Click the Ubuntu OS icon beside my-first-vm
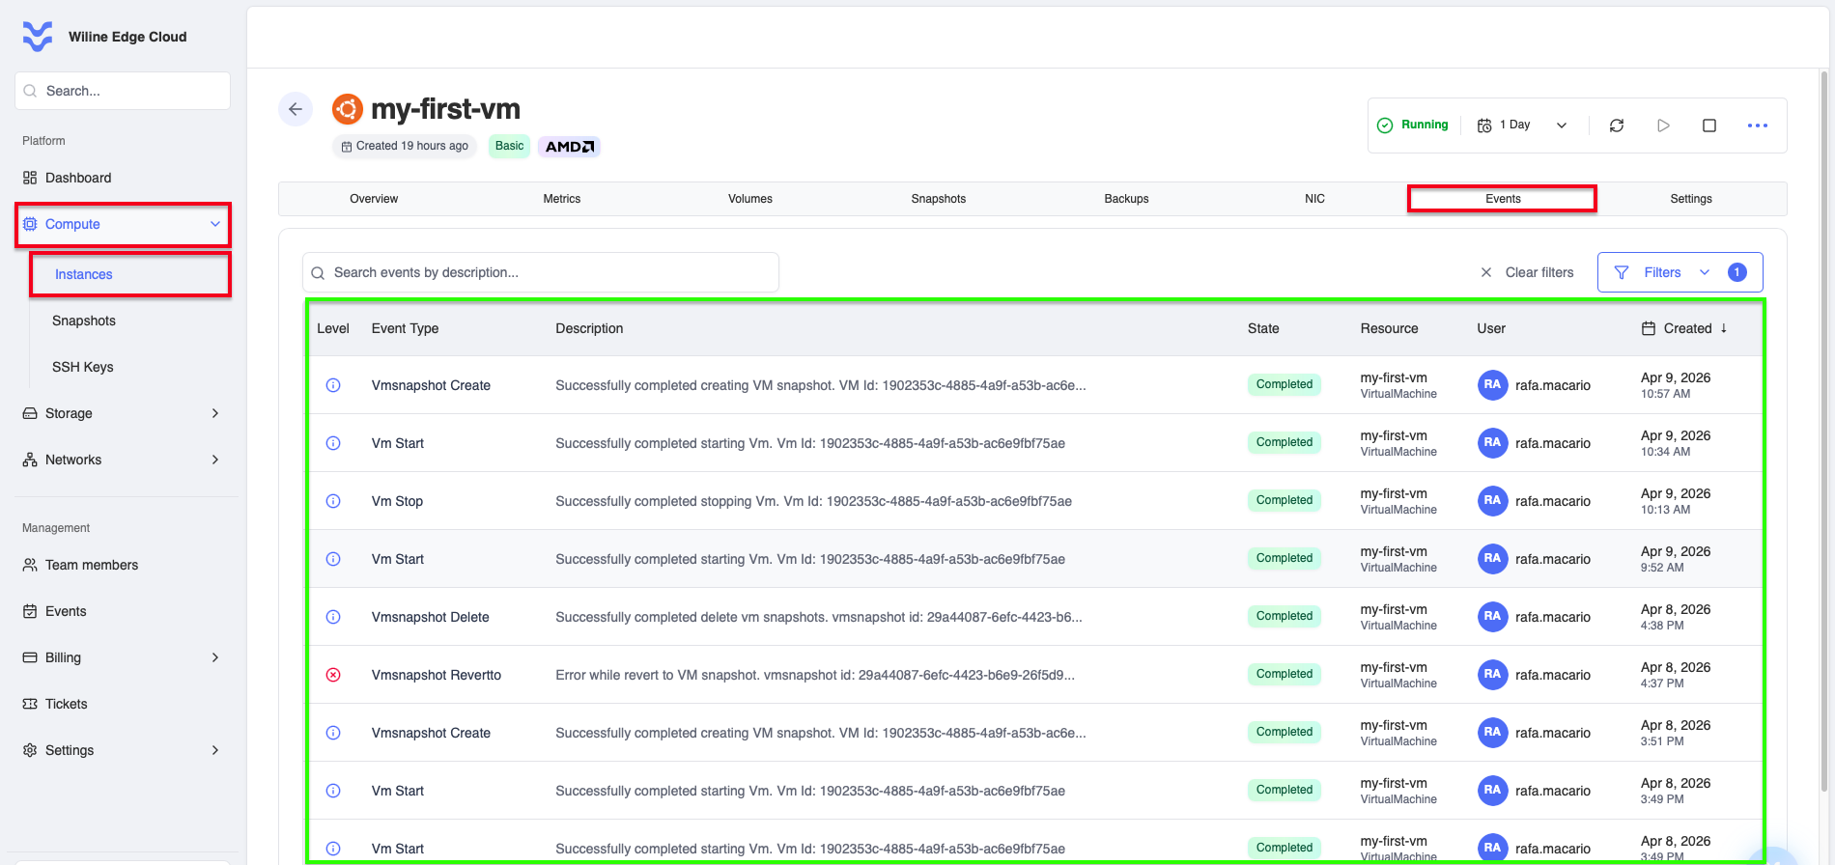The height and width of the screenshot is (865, 1835). point(348,109)
